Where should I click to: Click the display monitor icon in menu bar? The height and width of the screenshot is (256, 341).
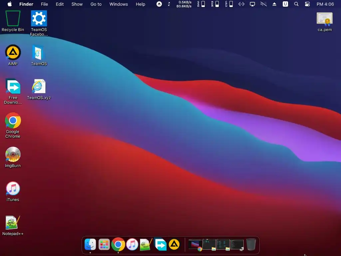[x=252, y=4]
